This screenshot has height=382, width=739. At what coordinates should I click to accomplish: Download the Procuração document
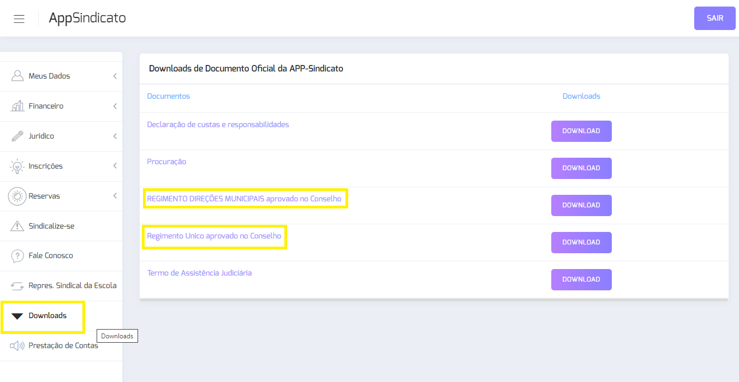(x=581, y=168)
